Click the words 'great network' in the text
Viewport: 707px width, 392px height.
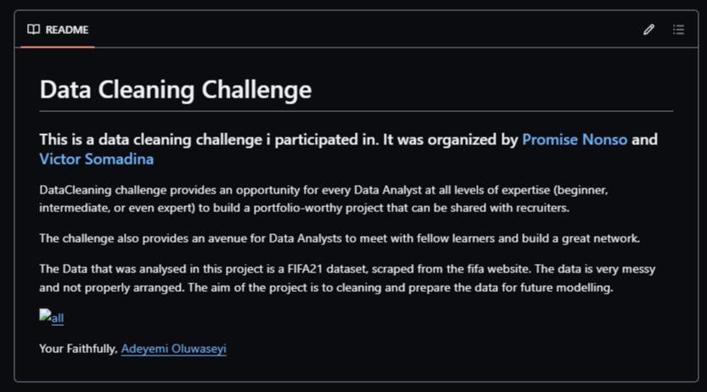(x=600, y=238)
